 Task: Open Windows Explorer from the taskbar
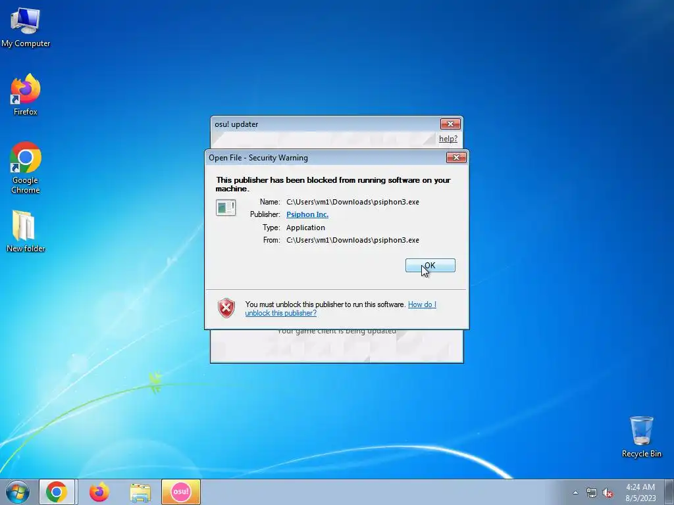[140, 492]
